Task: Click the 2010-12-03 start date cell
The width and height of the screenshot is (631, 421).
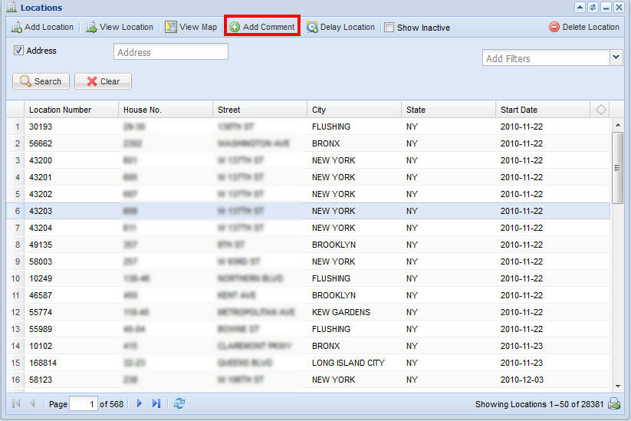Action: (522, 380)
